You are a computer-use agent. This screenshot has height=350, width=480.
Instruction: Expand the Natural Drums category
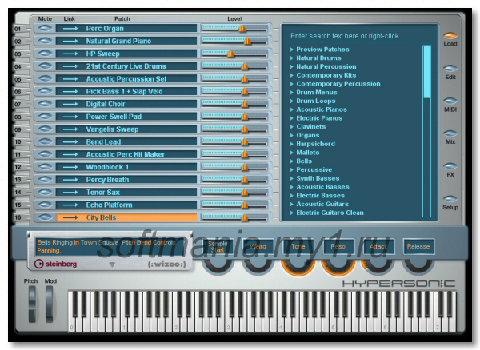point(292,58)
